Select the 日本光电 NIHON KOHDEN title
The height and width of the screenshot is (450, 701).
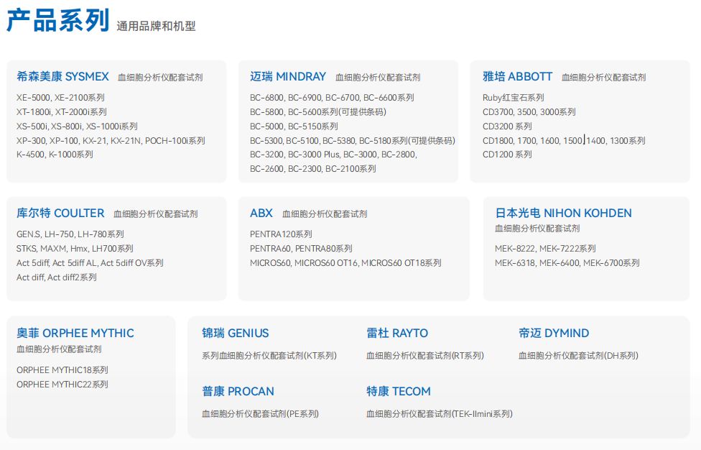[563, 213]
